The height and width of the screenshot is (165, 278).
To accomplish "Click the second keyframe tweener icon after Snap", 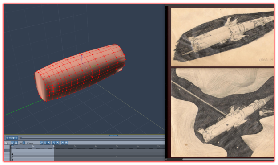I will click(x=45, y=143).
